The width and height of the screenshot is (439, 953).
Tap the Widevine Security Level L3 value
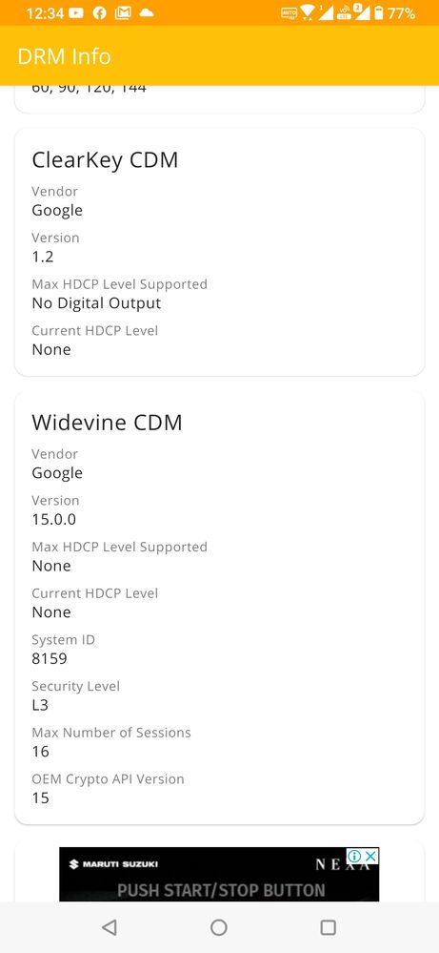[40, 705]
